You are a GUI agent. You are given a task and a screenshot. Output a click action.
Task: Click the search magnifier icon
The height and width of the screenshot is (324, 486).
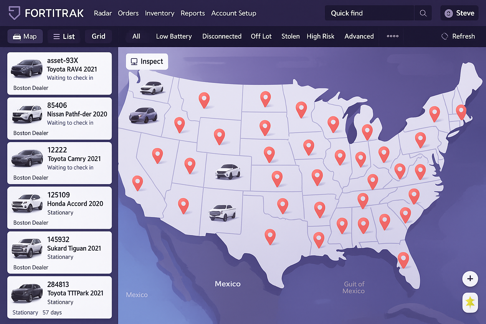(x=423, y=13)
